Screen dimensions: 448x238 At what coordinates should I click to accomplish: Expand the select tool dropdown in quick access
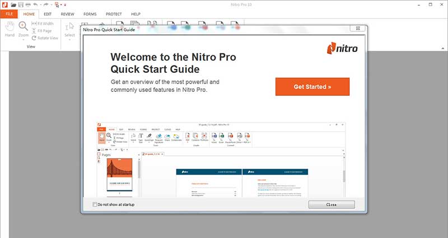tap(61, 5)
